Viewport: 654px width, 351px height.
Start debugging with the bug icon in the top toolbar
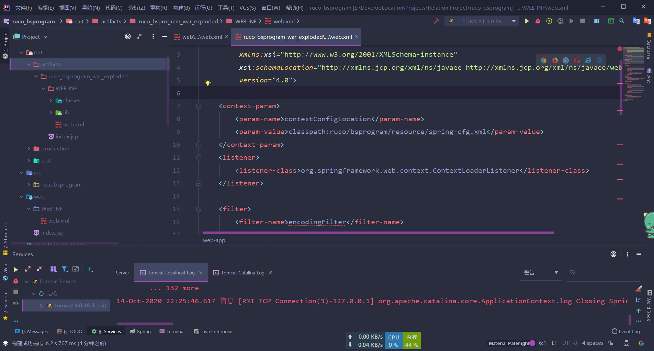coord(538,21)
